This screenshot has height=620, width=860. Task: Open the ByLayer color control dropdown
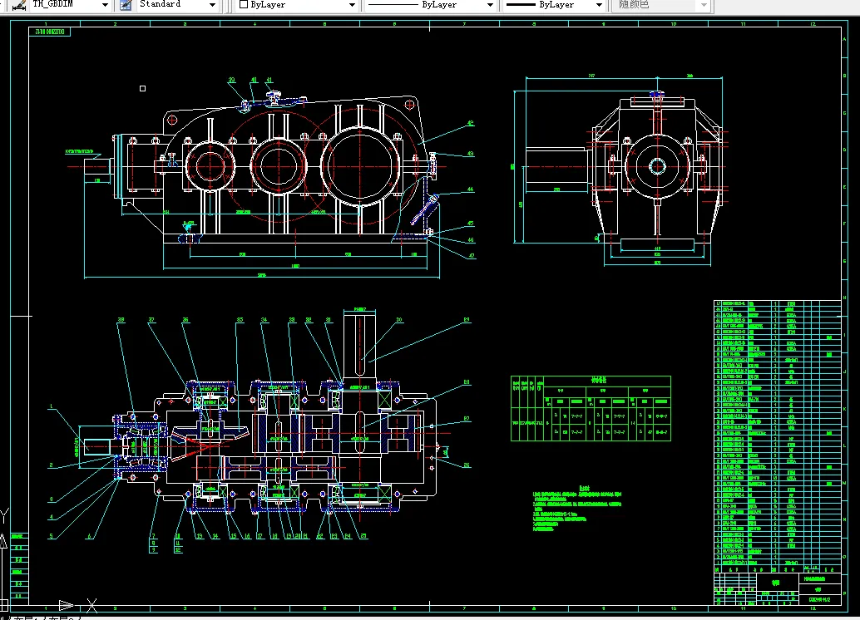[352, 5]
